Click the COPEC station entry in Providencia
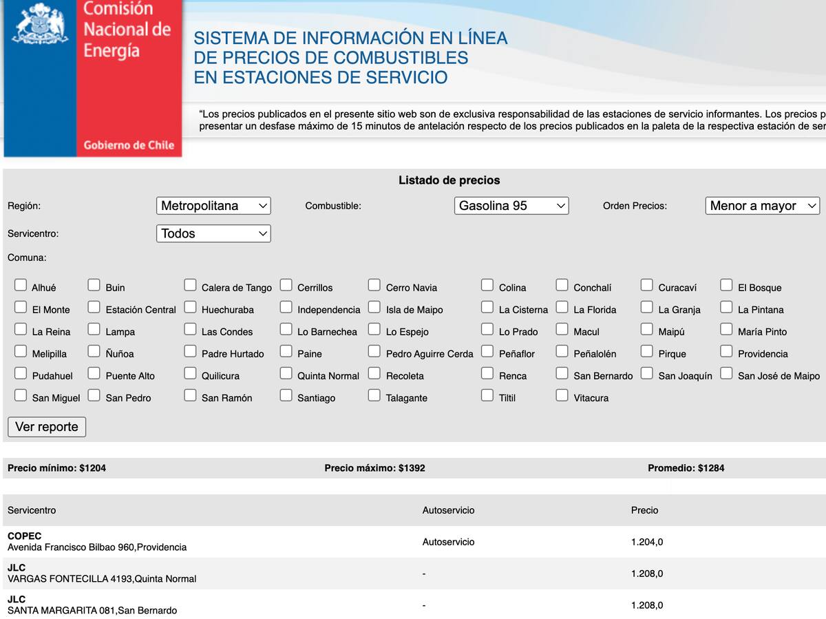The image size is (826, 619). point(96,541)
